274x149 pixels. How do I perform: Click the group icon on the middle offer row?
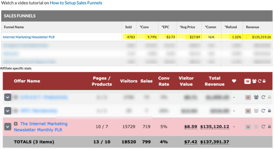256,111
